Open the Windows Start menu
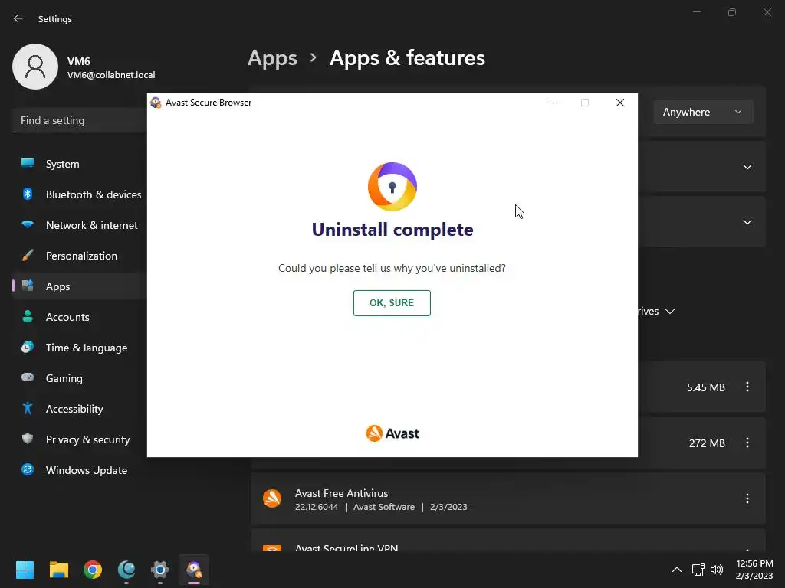The width and height of the screenshot is (785, 588). click(x=25, y=570)
